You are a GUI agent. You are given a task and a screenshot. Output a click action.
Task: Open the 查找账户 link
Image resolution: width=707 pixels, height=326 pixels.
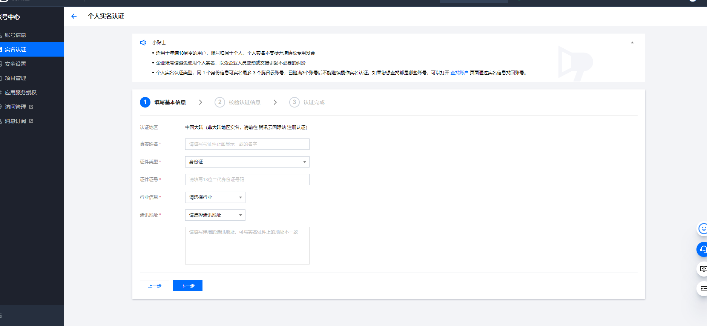point(459,73)
